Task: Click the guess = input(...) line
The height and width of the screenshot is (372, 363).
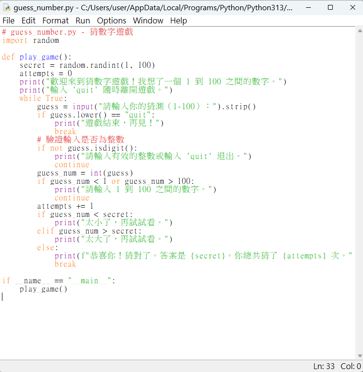Action: click(147, 107)
